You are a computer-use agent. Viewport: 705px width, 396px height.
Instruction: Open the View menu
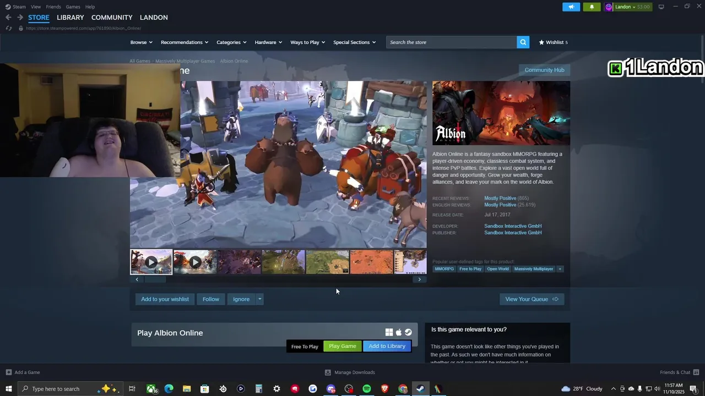pyautogui.click(x=36, y=7)
